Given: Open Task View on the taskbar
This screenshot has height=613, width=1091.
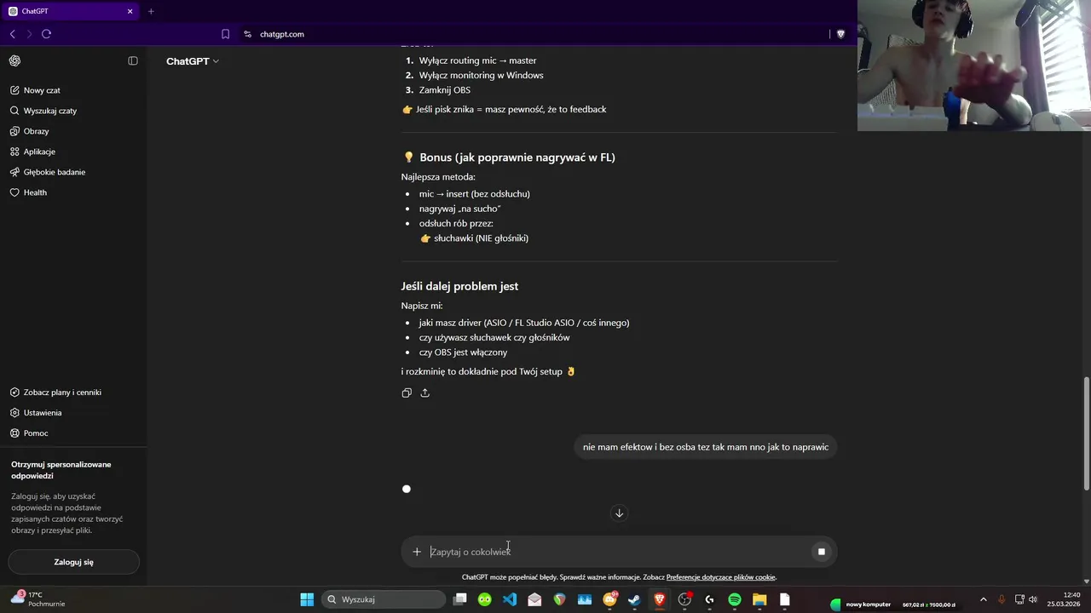Looking at the screenshot, I should coord(460,599).
